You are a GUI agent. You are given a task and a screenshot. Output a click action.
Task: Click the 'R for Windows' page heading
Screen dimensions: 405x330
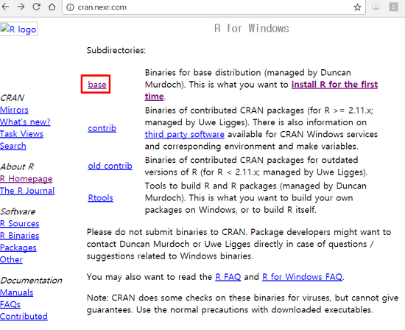(x=252, y=28)
